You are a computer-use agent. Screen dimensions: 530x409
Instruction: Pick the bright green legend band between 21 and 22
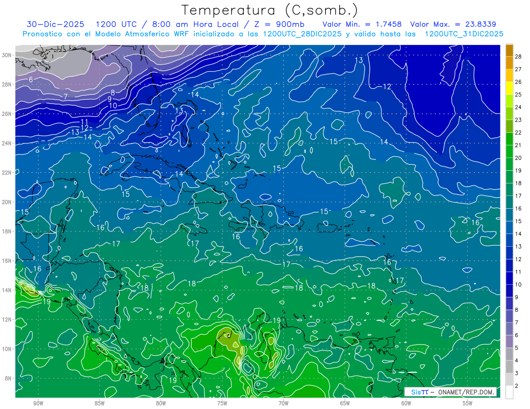coord(509,139)
